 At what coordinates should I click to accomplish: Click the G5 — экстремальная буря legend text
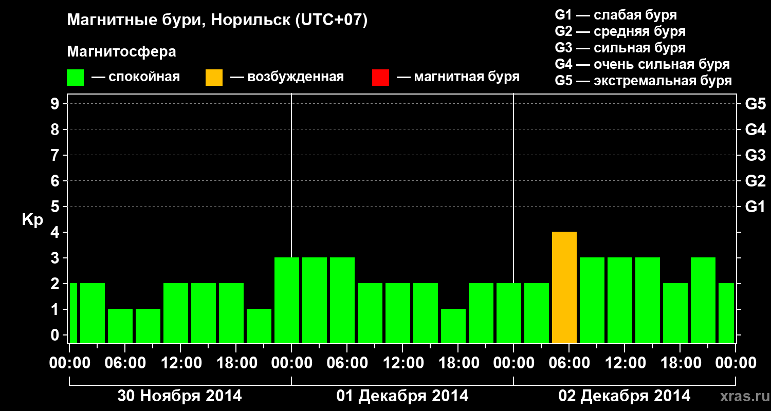(644, 81)
